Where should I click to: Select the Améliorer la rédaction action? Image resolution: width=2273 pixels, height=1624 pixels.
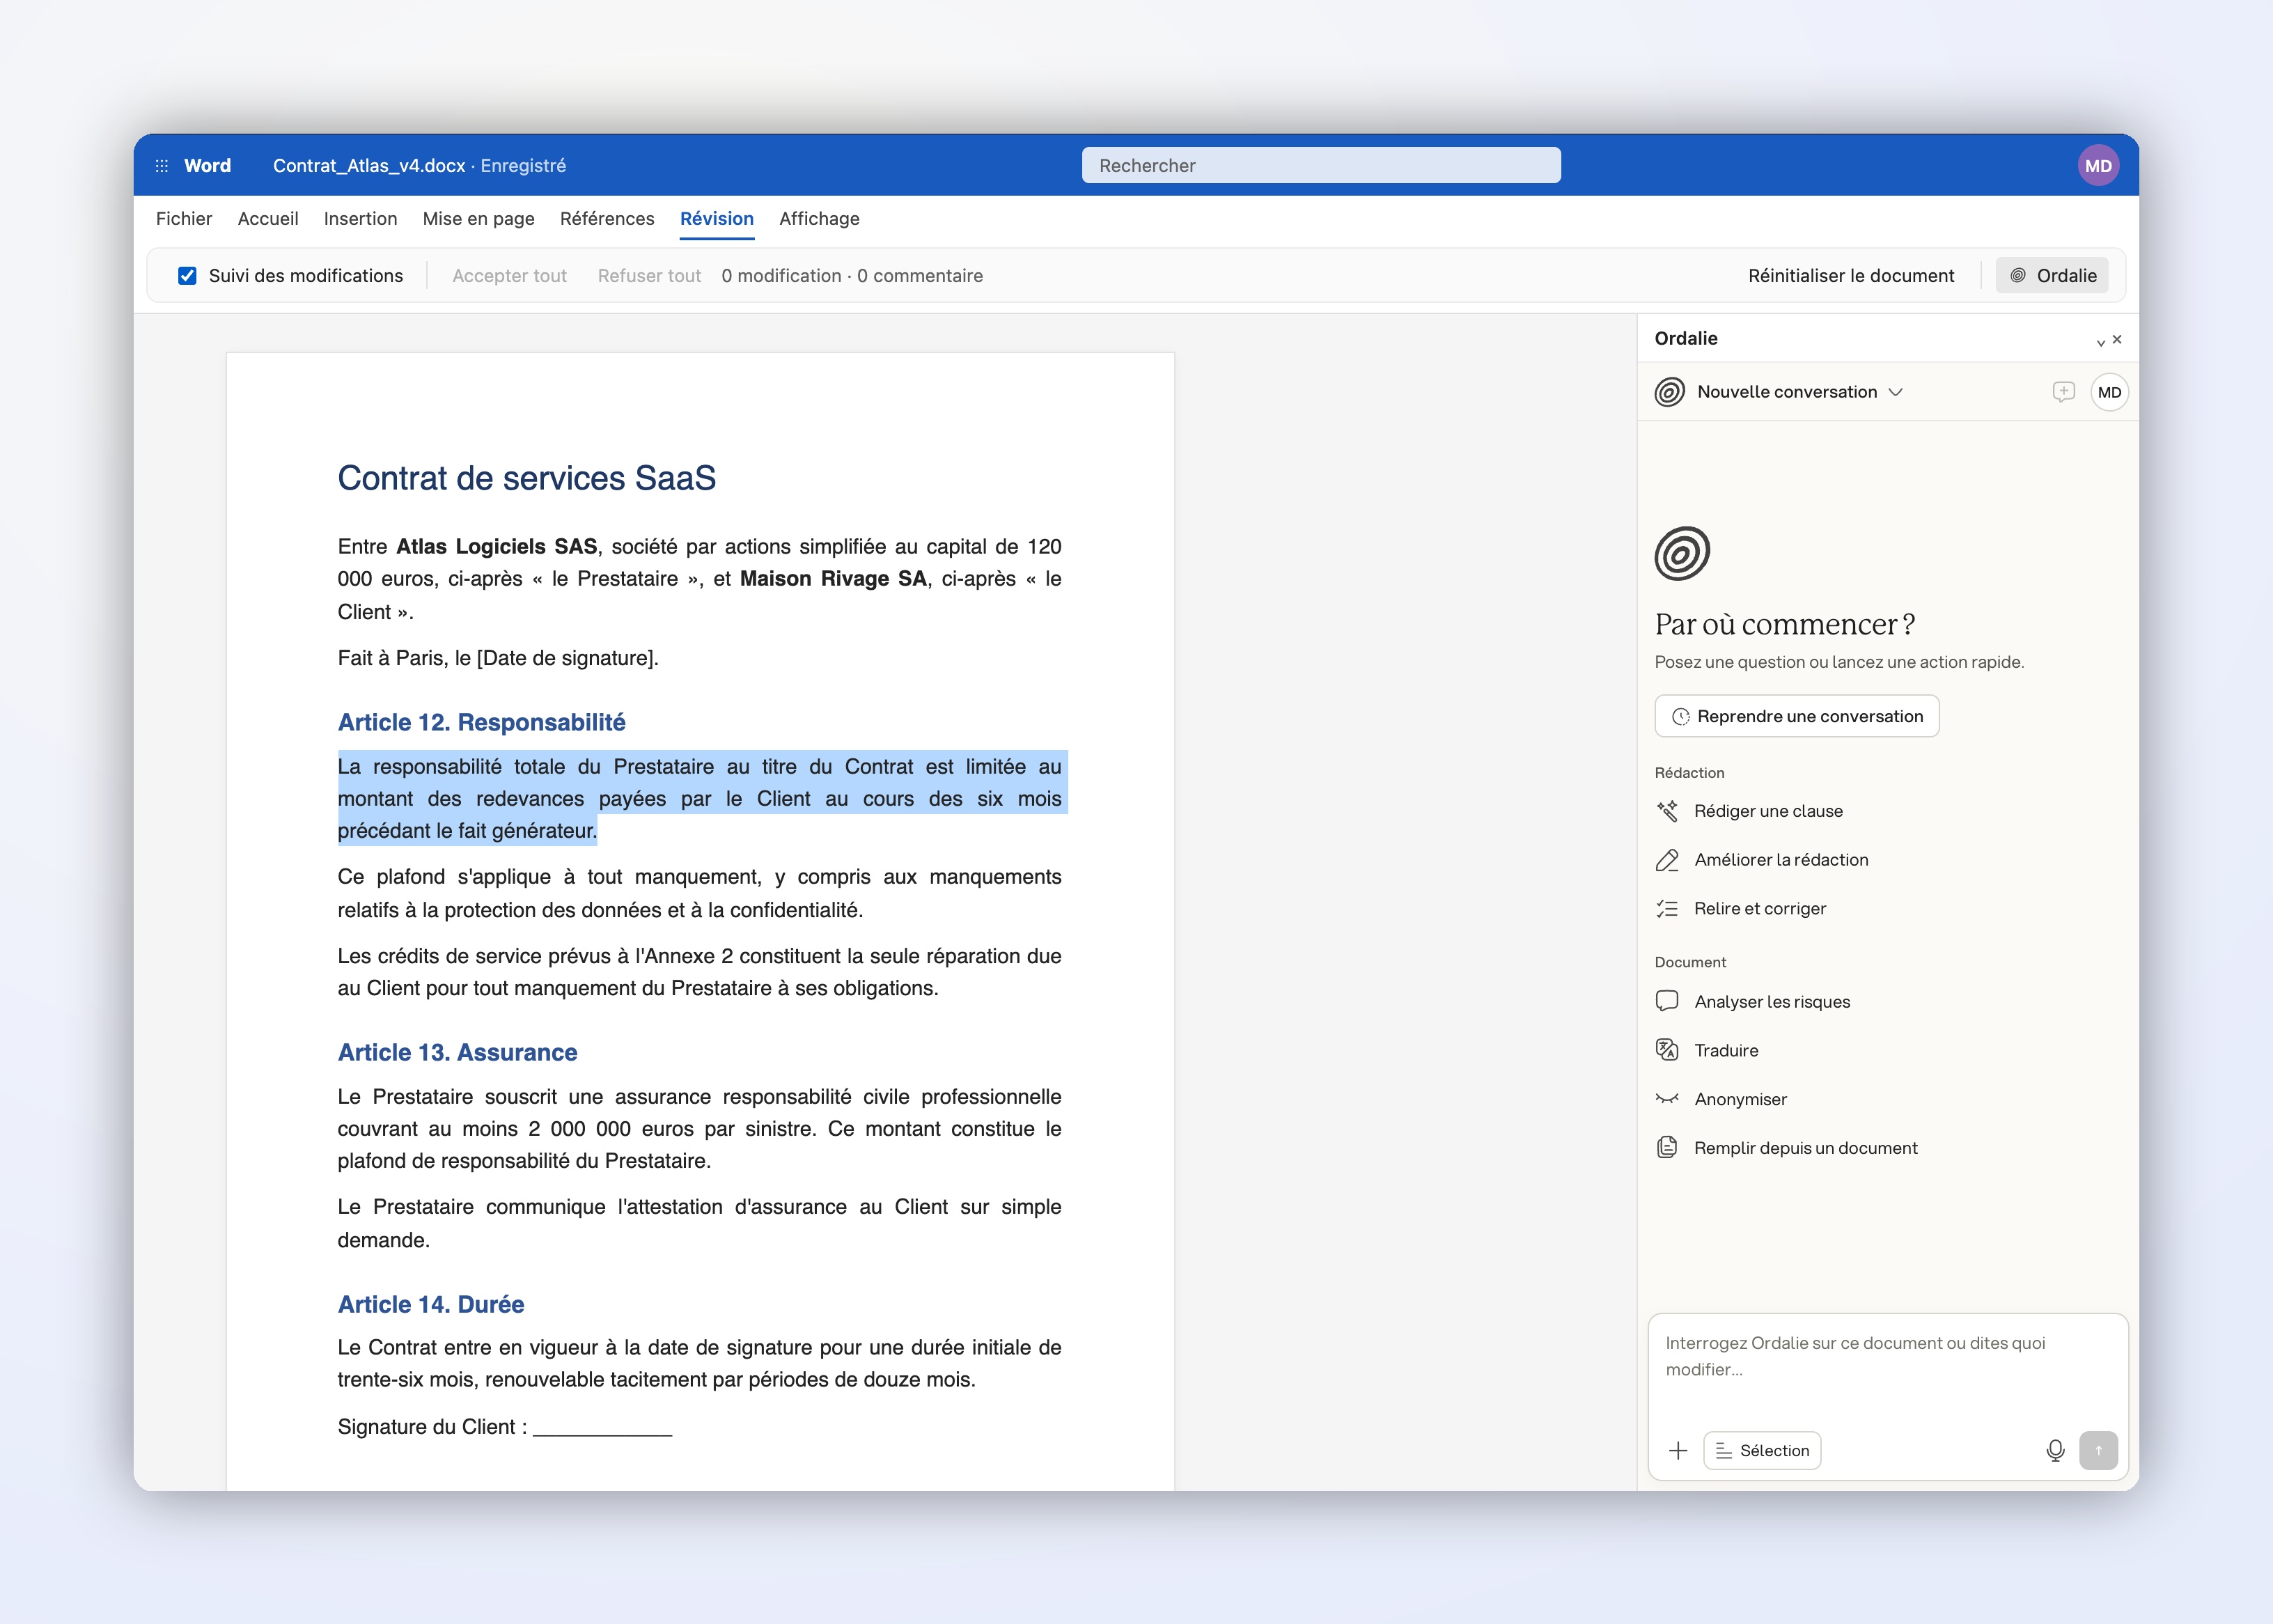tap(1763, 860)
